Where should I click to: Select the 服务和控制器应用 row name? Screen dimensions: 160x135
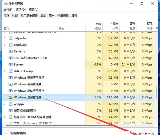[25, 111]
